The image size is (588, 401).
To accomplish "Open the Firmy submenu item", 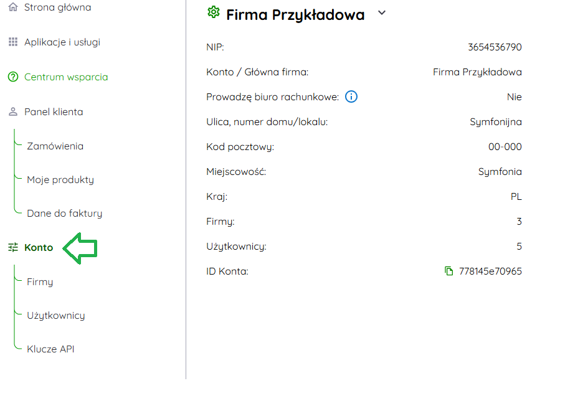I will pyautogui.click(x=40, y=282).
